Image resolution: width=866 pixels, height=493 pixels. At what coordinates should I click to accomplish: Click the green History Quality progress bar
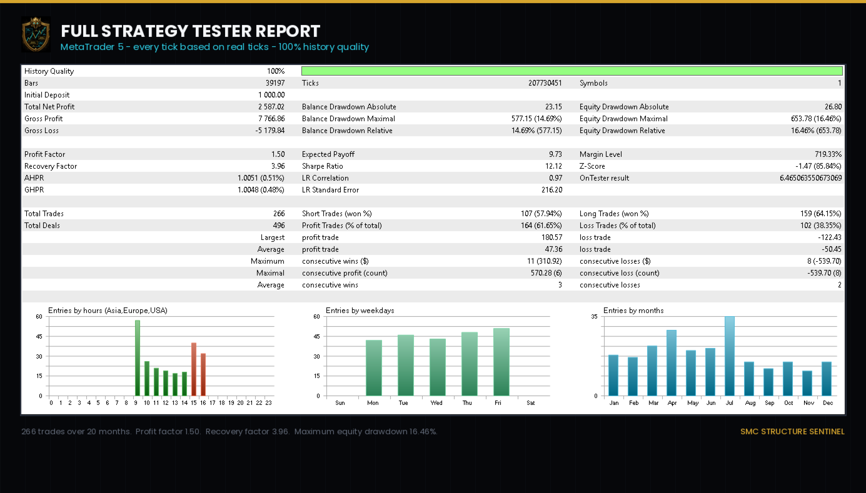(x=571, y=71)
